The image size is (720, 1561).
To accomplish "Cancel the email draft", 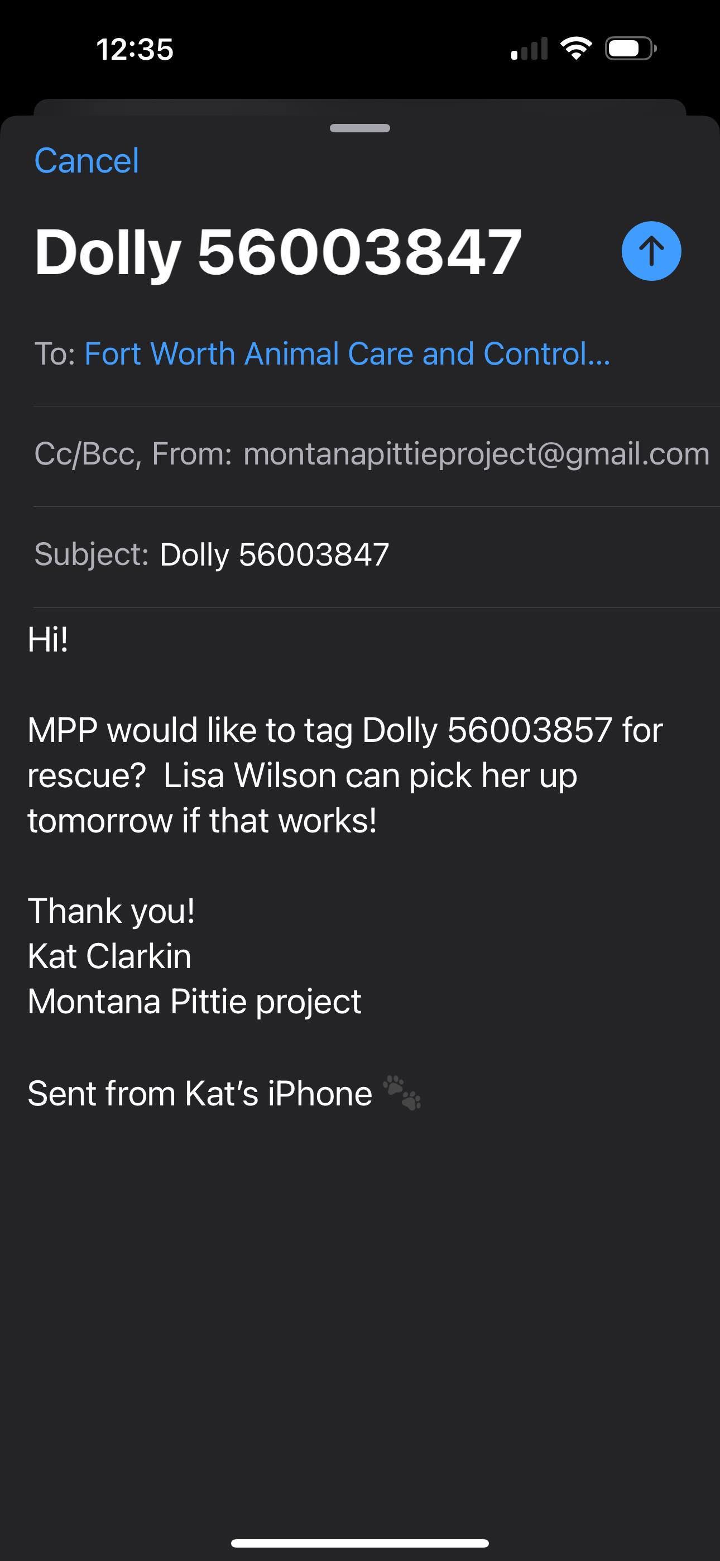I will point(87,161).
